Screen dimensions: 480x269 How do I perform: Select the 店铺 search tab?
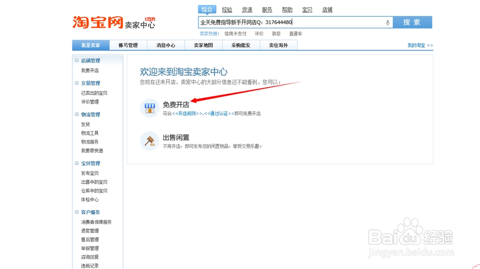tap(327, 10)
